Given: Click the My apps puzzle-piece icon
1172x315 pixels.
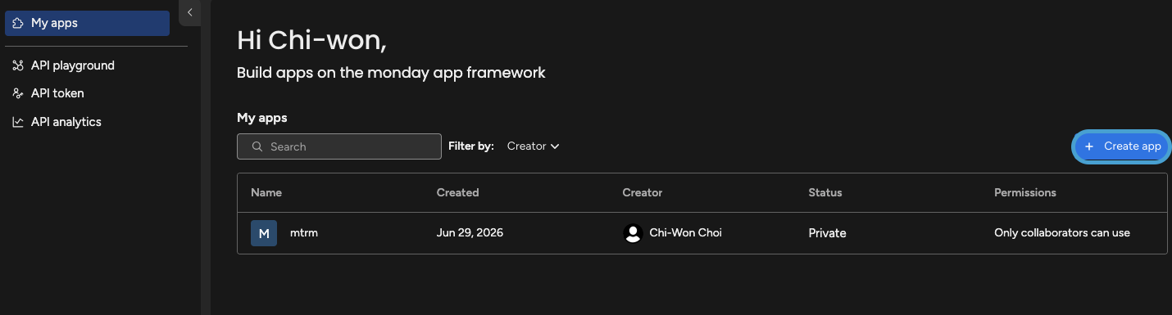Looking at the screenshot, I should [x=17, y=23].
